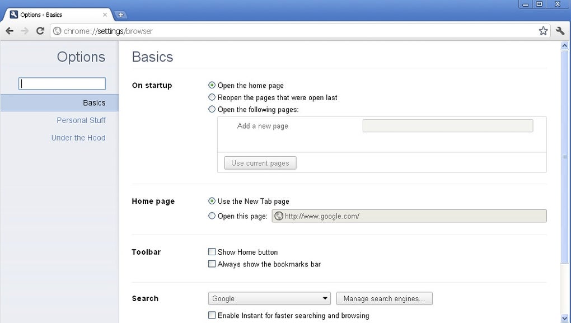Click the forward navigation arrow
The image size is (571, 323).
[x=25, y=31]
